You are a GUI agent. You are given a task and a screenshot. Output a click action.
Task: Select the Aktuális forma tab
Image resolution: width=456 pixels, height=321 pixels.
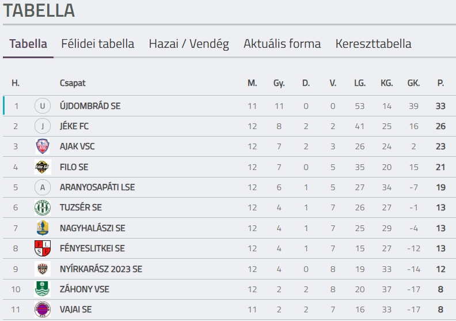pos(282,44)
